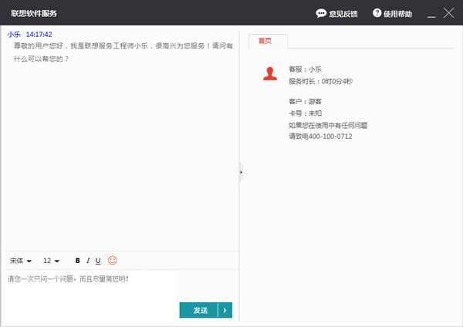Open the emoji smiley picker

113,261
